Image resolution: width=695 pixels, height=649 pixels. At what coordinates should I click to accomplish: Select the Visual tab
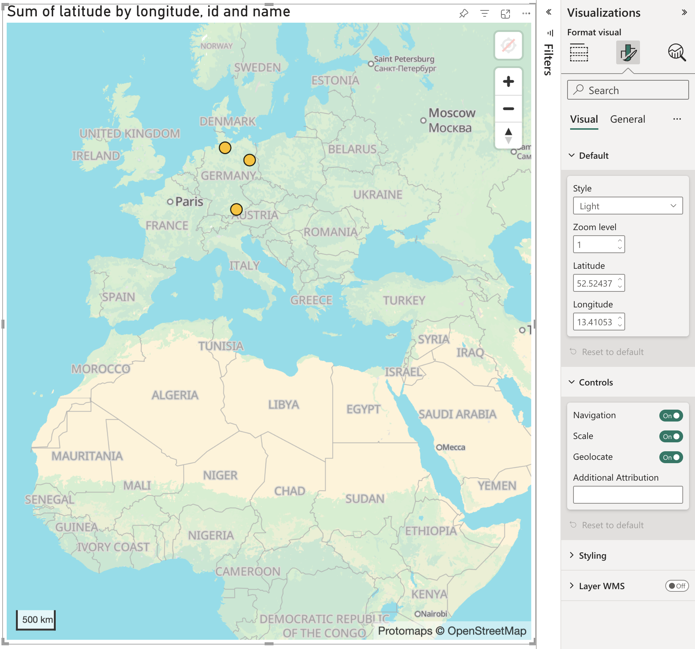click(584, 119)
